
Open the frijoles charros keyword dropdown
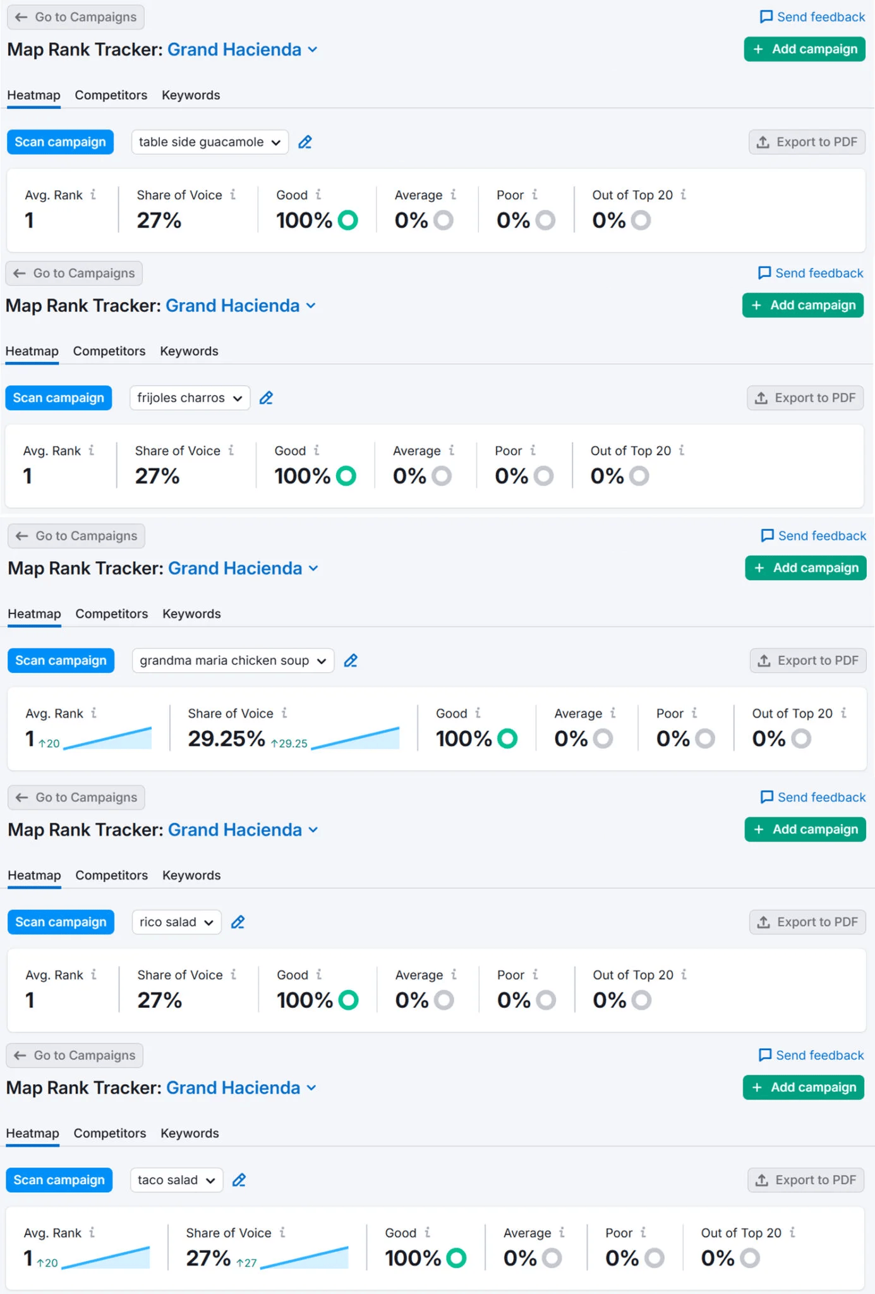tap(190, 398)
